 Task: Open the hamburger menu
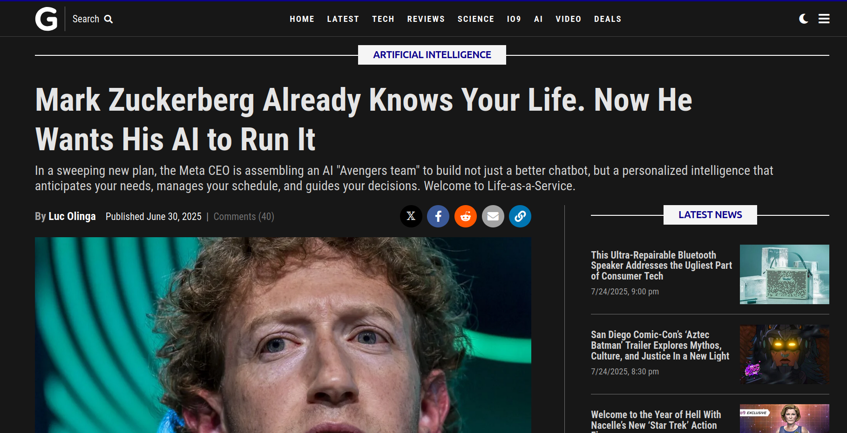coord(824,19)
